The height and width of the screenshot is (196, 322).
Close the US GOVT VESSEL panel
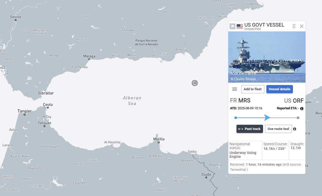(301, 26)
